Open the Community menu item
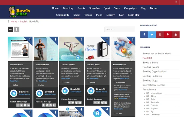The height and width of the screenshot is (117, 184). [63, 15]
